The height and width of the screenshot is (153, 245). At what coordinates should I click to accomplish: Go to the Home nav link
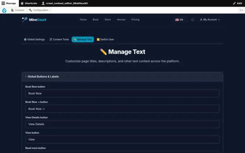[83, 20]
